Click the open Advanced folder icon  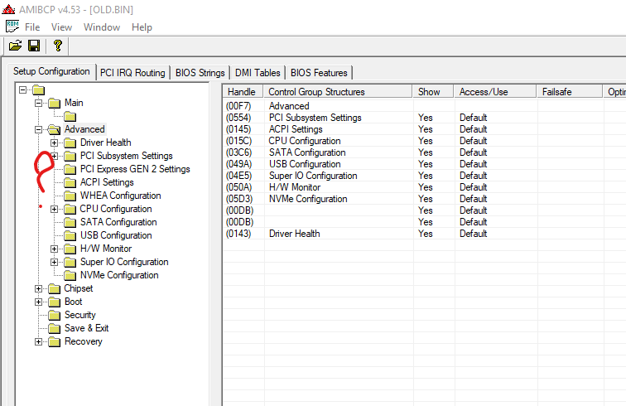click(54, 129)
